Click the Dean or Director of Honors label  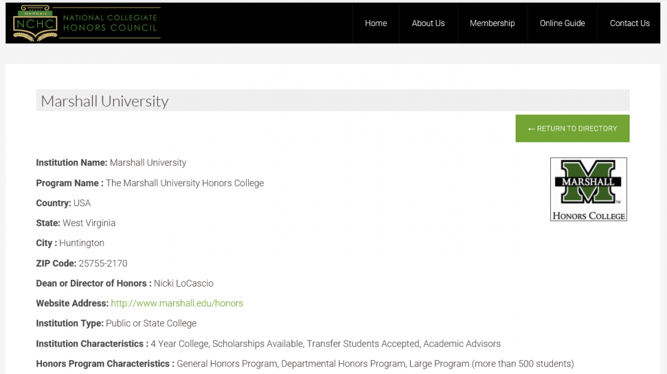pyautogui.click(x=94, y=283)
